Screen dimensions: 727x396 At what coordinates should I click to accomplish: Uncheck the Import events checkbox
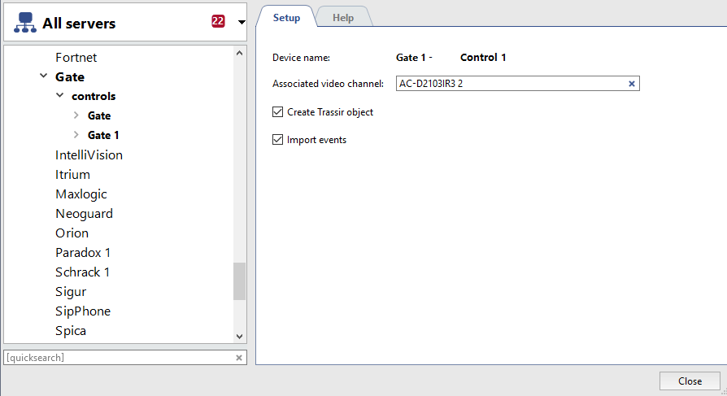[278, 140]
